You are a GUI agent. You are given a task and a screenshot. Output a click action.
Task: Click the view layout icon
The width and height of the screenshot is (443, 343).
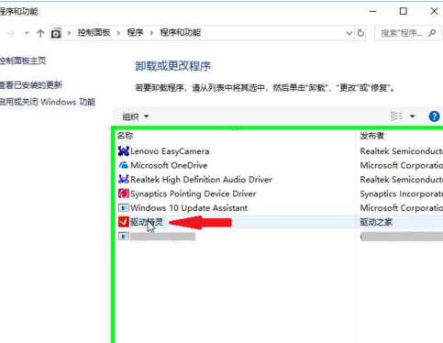[x=396, y=116]
